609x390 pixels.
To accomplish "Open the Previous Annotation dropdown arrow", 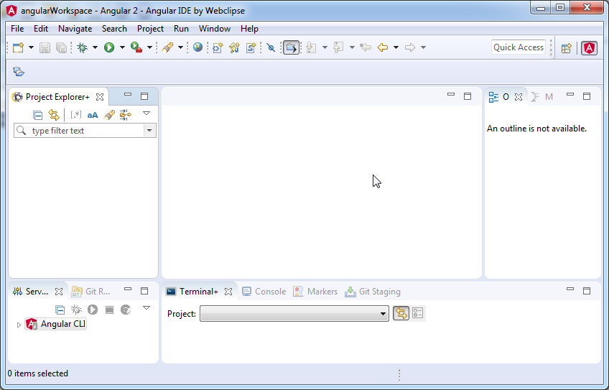I will pos(352,47).
